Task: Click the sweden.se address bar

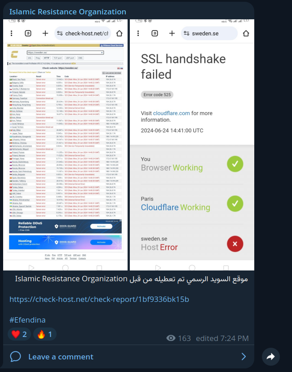Action: (x=209, y=33)
